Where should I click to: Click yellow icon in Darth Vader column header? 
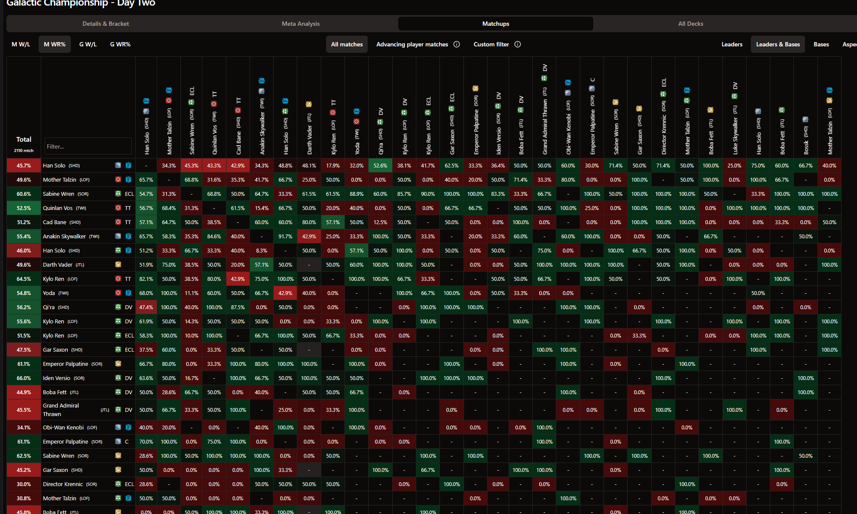308,104
